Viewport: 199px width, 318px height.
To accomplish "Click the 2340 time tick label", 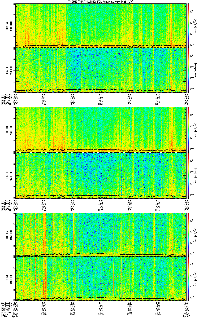I will click(158, 314).
